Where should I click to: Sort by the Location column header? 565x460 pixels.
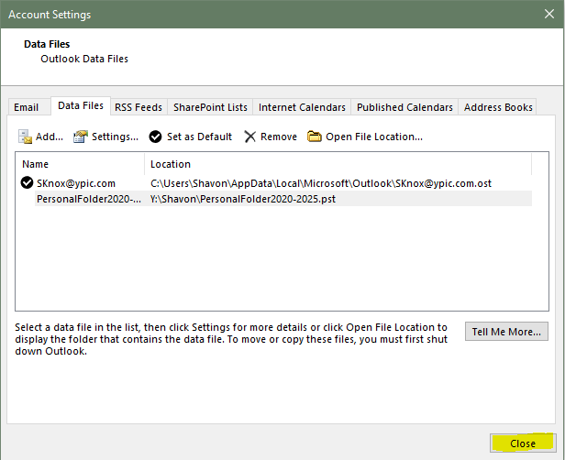click(x=338, y=164)
